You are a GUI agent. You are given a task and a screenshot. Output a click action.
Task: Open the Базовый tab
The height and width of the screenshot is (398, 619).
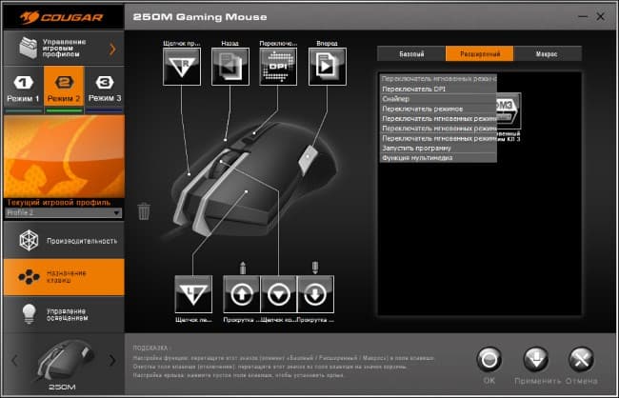pyautogui.click(x=411, y=53)
